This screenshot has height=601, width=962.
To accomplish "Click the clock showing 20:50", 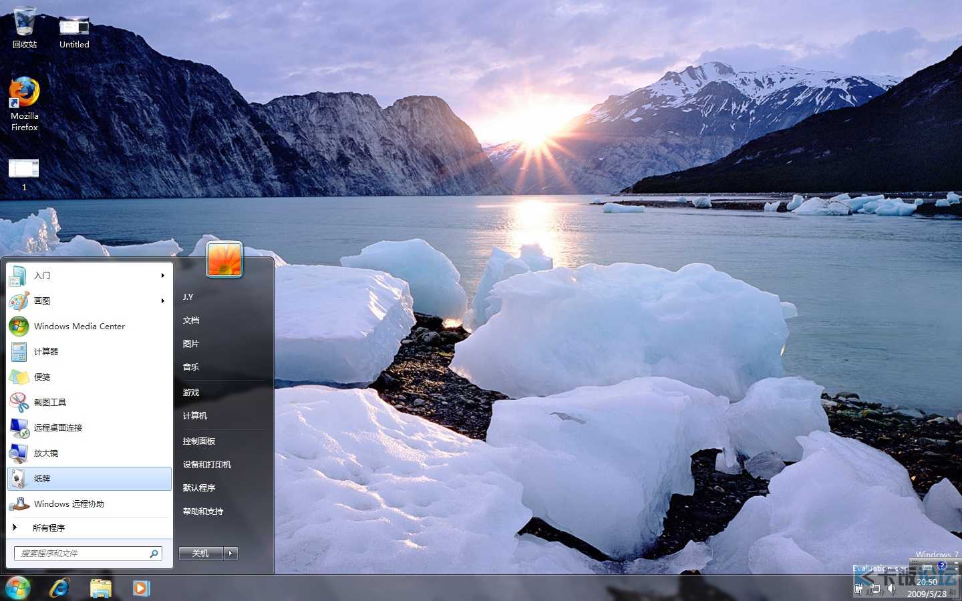I will pos(927,582).
